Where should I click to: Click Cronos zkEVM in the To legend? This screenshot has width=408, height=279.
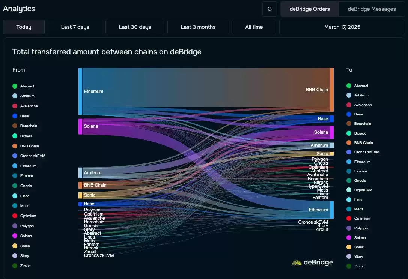363,152
